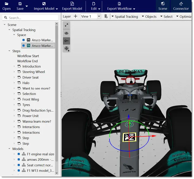Open the Export Workflow dropdown arrow
The image size is (194, 179).
click(x=134, y=9)
